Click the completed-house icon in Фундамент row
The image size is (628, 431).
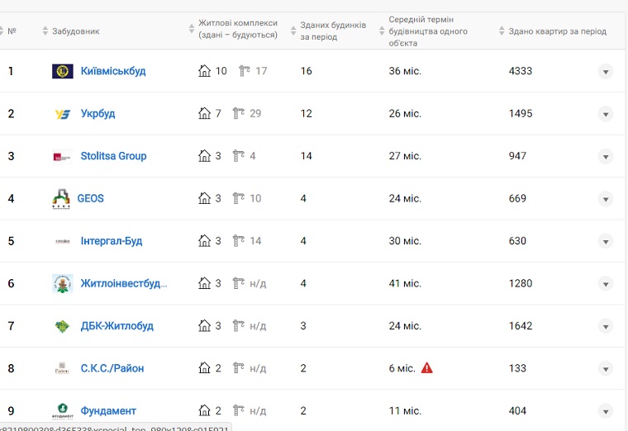pos(204,410)
